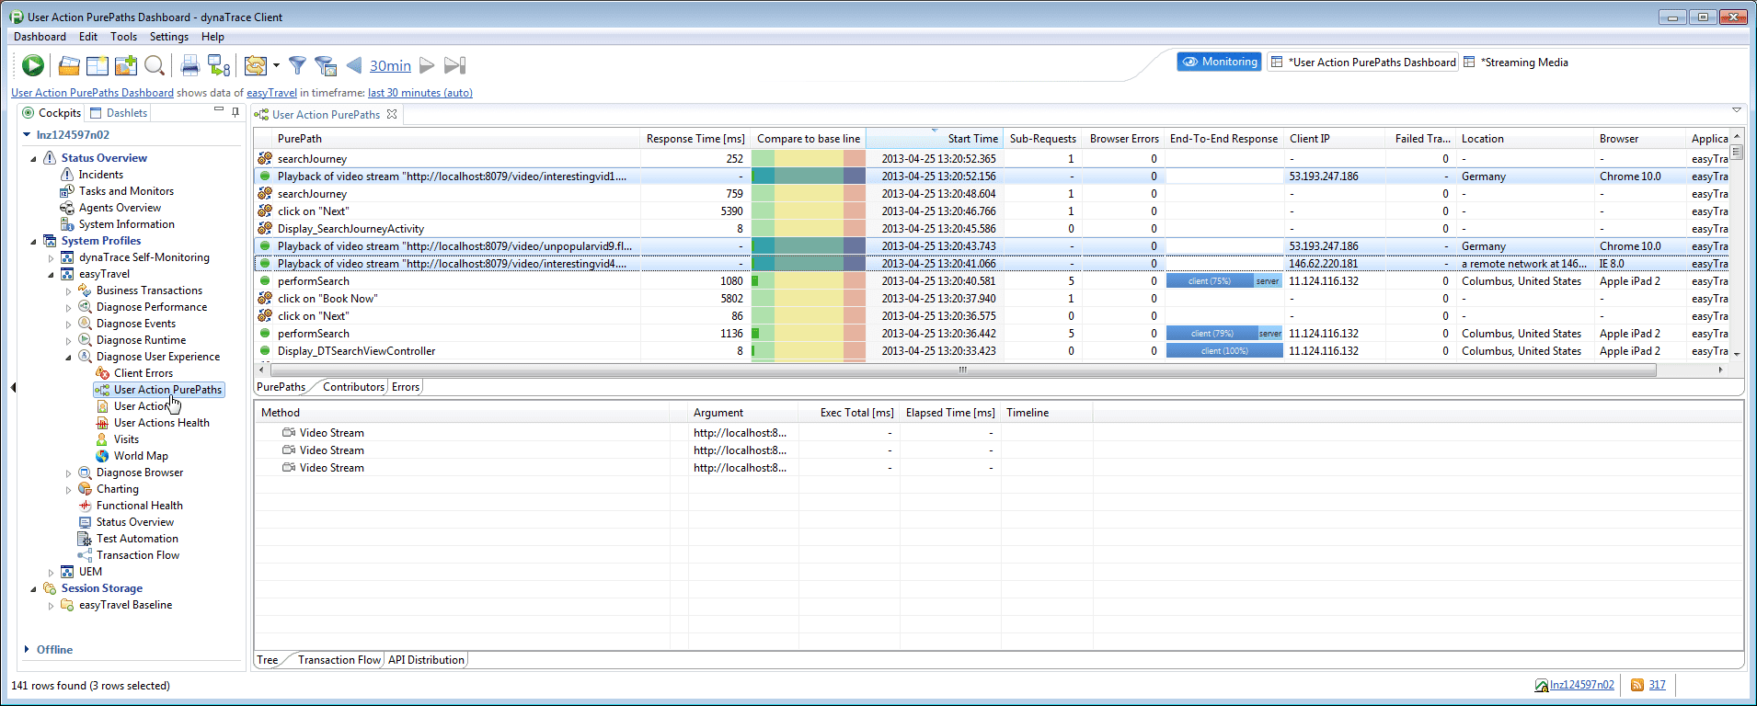
Task: Switch to the Errors tab
Action: coord(406,387)
